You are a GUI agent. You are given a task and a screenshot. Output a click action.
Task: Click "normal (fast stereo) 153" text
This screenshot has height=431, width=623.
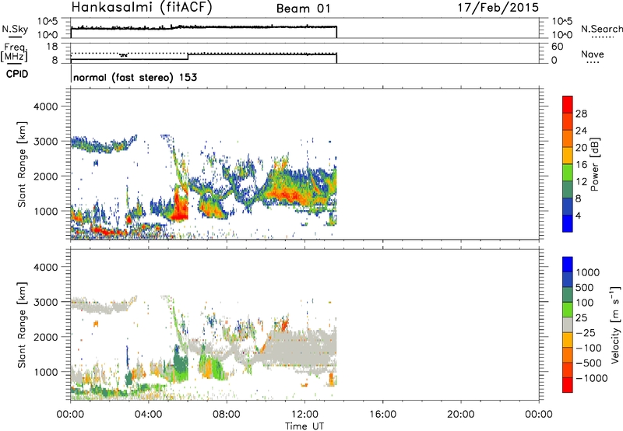135,77
